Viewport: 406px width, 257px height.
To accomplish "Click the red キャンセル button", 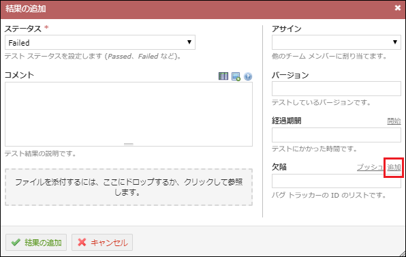I will [102, 243].
